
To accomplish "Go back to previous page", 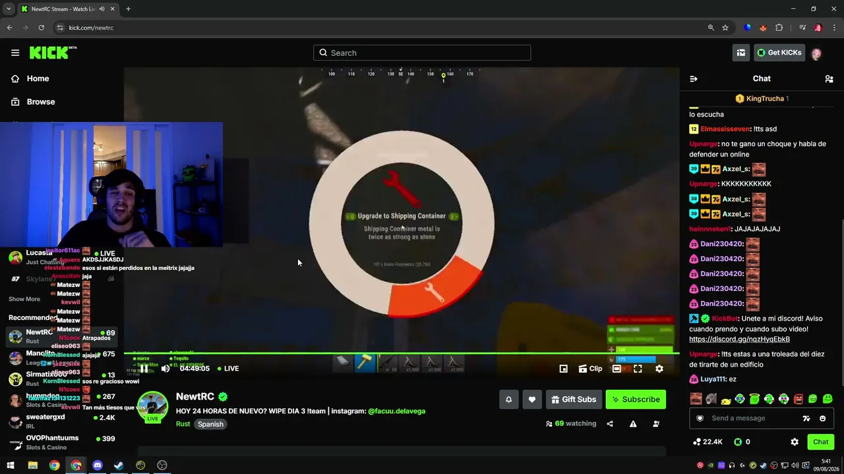I will coord(9,28).
